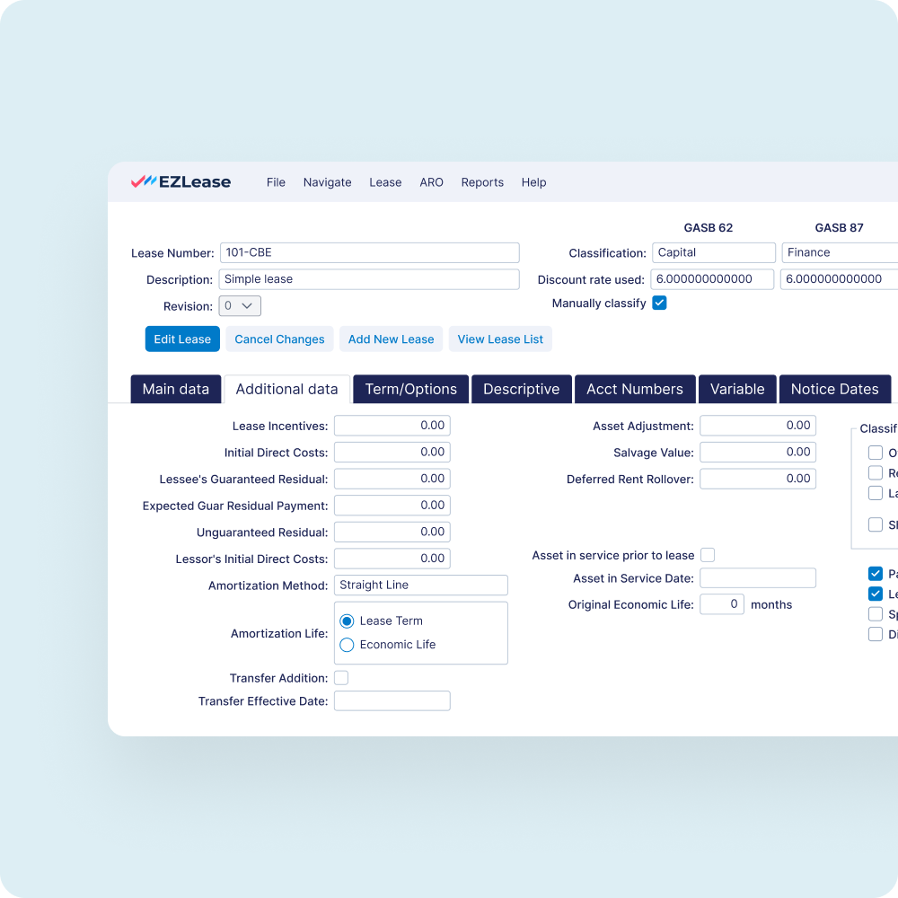Image resolution: width=898 pixels, height=898 pixels.
Task: Uncheck the Manually classify checkbox
Action: tap(659, 303)
